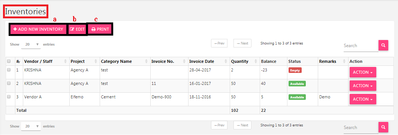Open Action dropdown for Vendor A row
Screen dimensions: 398x135
click(363, 99)
